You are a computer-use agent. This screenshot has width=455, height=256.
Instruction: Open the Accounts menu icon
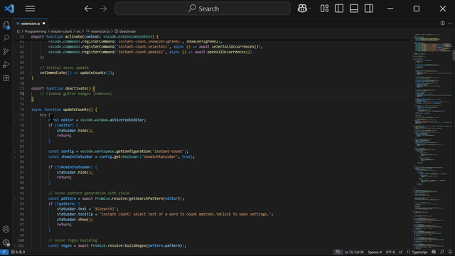pos(6,229)
